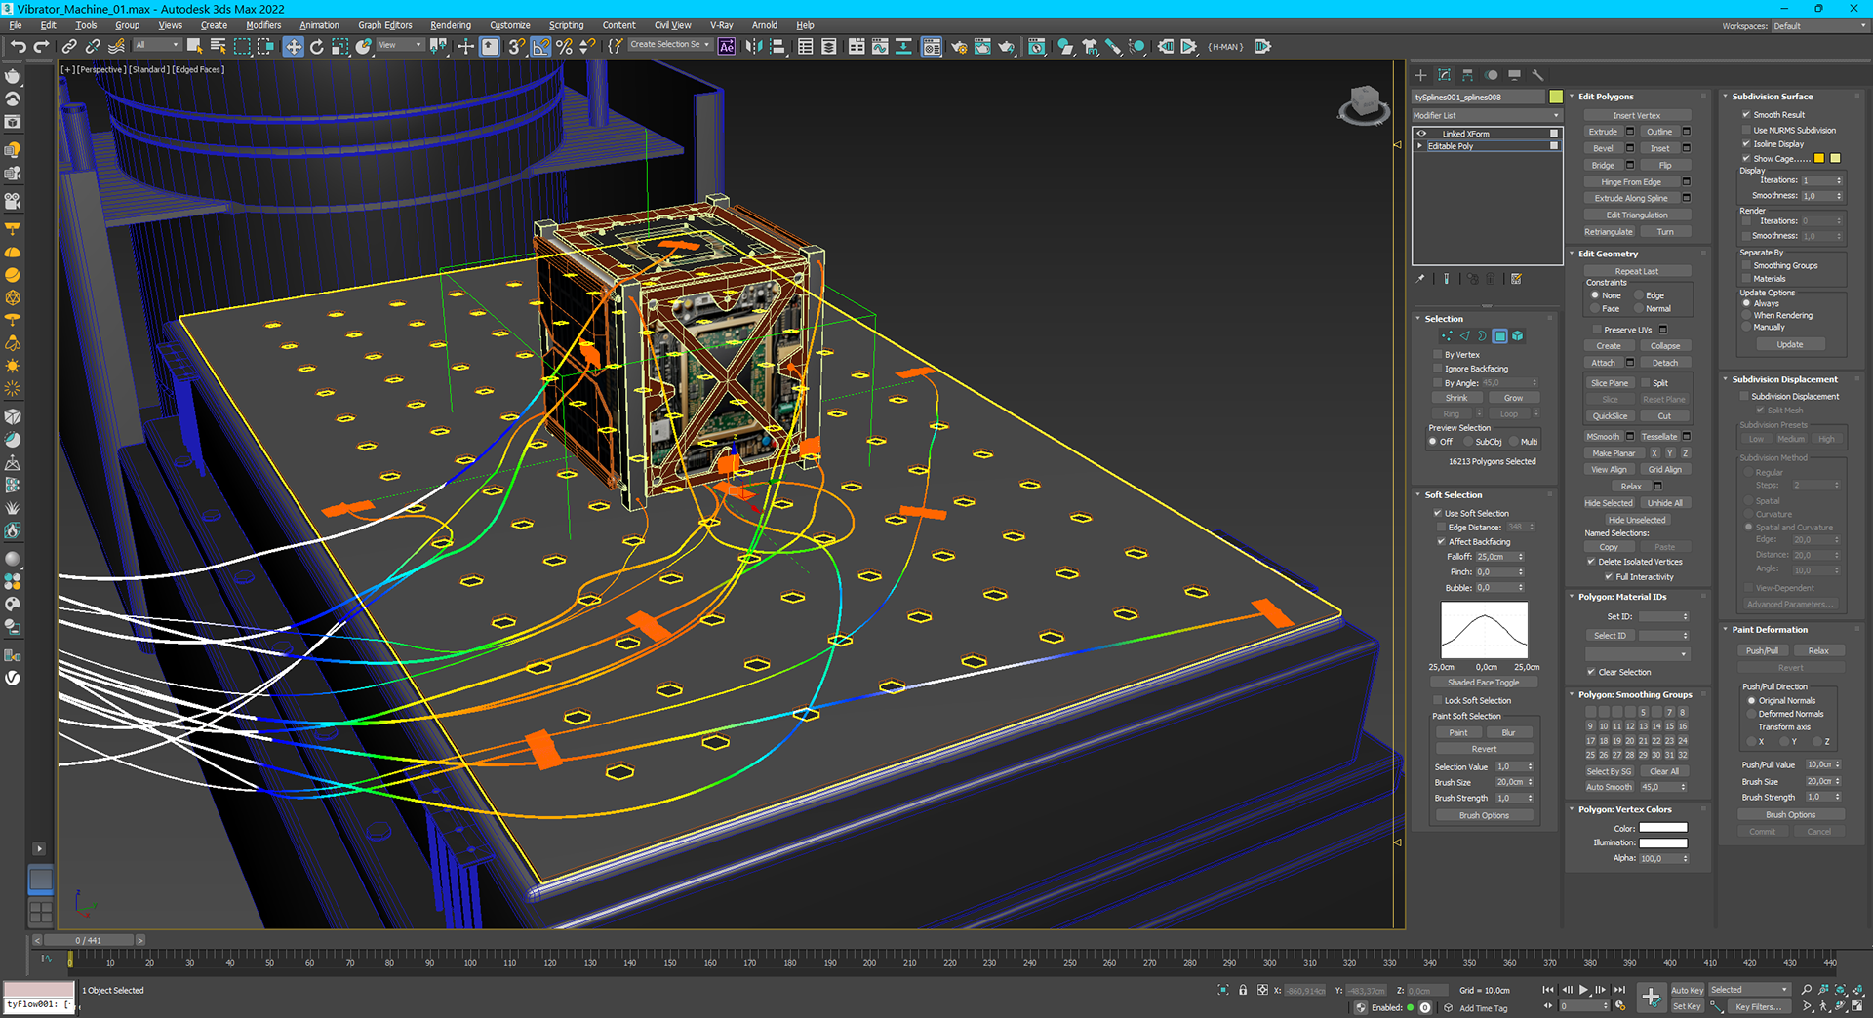The image size is (1873, 1018).
Task: Expand the Editable Poly stack entry
Action: tap(1420, 146)
